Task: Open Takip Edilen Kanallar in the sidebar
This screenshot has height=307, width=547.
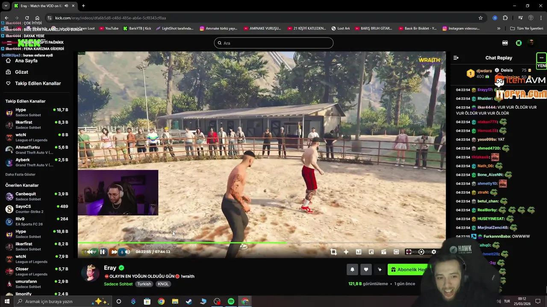Action: coord(38,84)
